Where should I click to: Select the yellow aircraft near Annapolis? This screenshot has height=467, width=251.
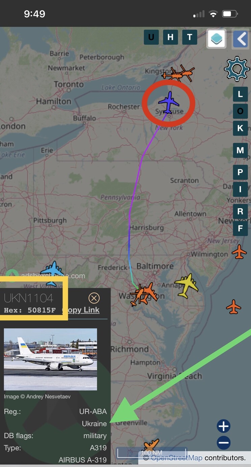click(x=186, y=286)
